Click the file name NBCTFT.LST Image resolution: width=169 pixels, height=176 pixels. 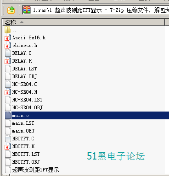(26, 154)
